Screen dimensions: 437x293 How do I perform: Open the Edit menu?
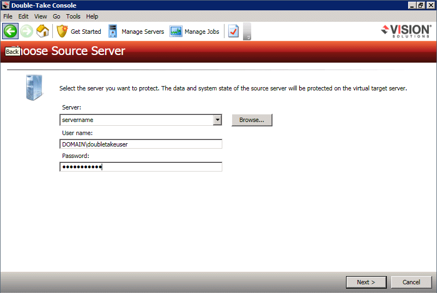(23, 16)
